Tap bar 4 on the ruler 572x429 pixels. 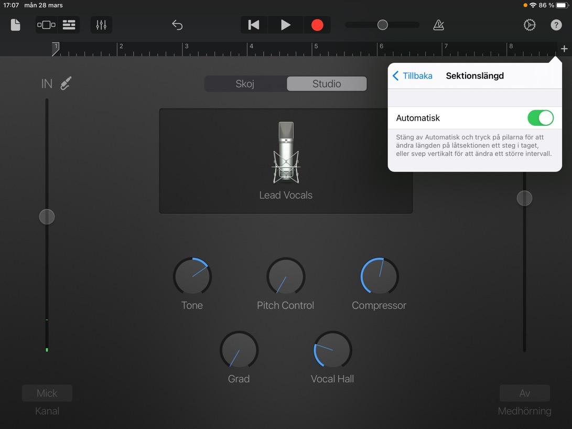[251, 46]
